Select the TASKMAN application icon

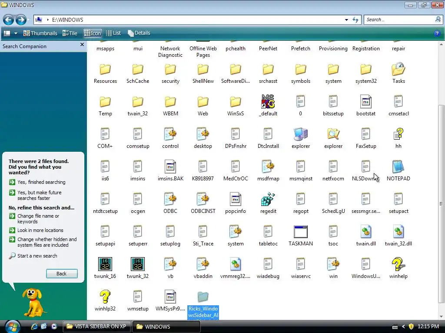(301, 232)
